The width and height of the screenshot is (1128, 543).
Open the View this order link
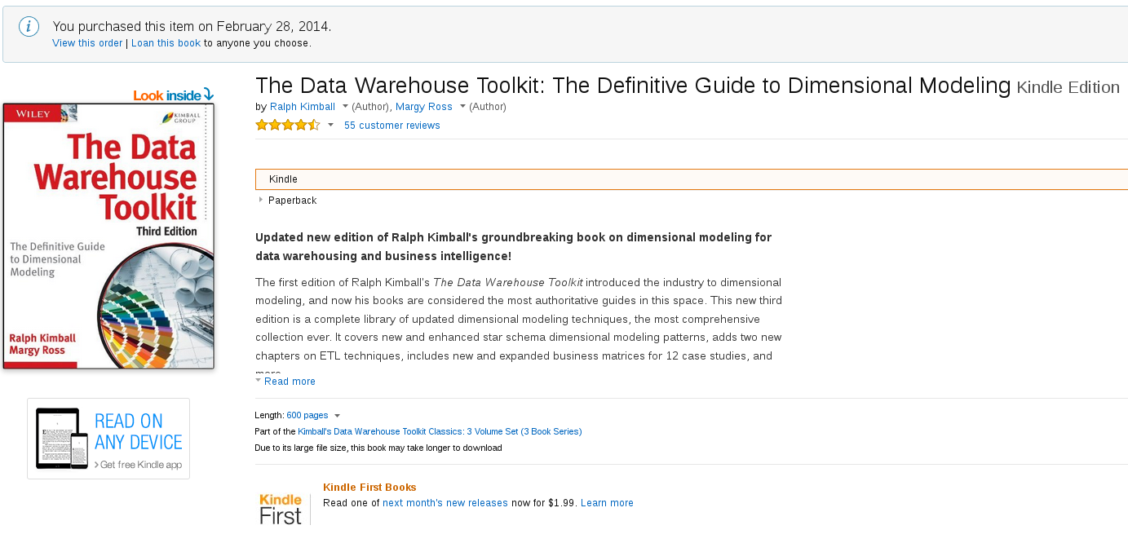87,43
